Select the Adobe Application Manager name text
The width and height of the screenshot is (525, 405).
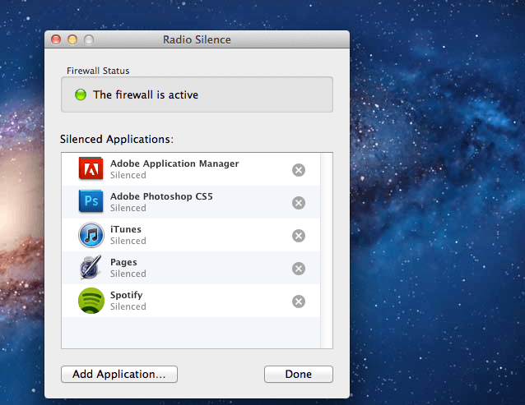(174, 163)
